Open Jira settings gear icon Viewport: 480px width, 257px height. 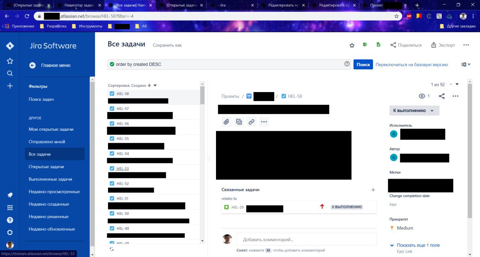(x=10, y=232)
